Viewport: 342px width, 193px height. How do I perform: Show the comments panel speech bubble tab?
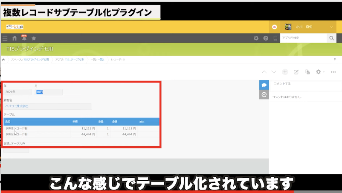click(264, 85)
